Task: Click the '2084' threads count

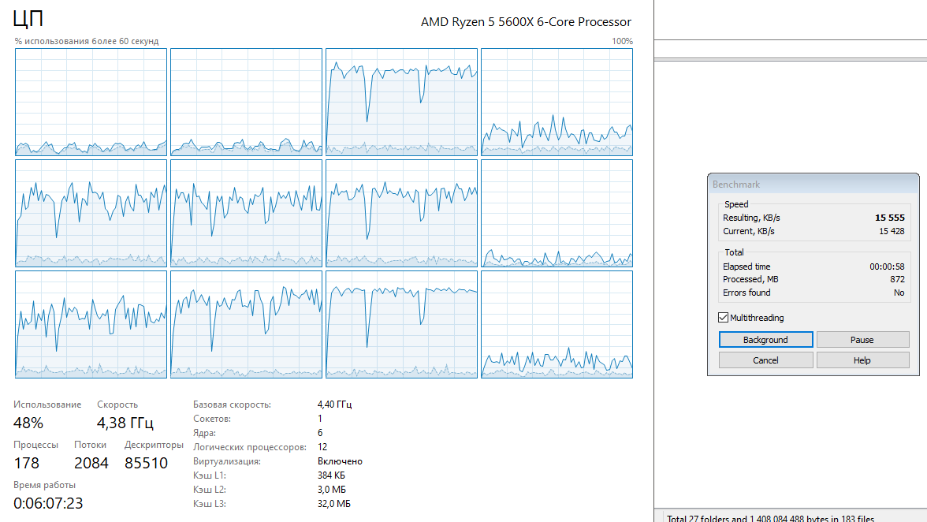Action: tap(91, 463)
